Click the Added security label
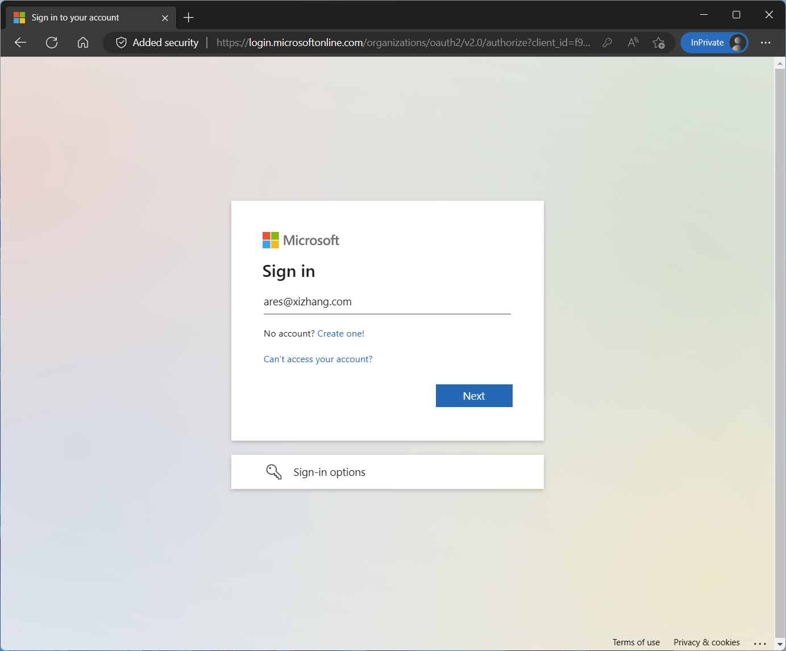 pos(165,43)
